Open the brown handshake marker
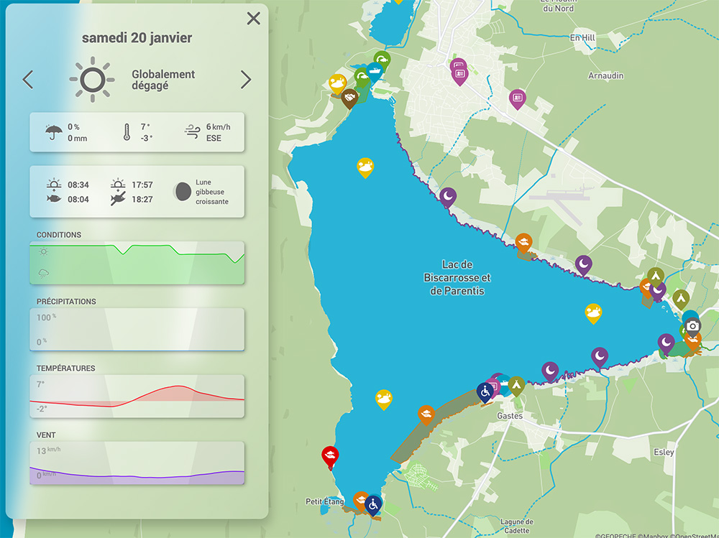The image size is (719, 538). [350, 98]
